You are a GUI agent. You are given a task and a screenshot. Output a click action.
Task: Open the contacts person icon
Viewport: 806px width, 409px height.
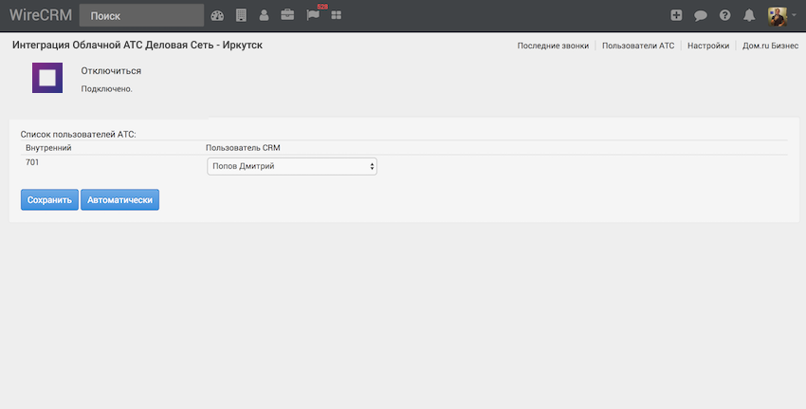(264, 15)
